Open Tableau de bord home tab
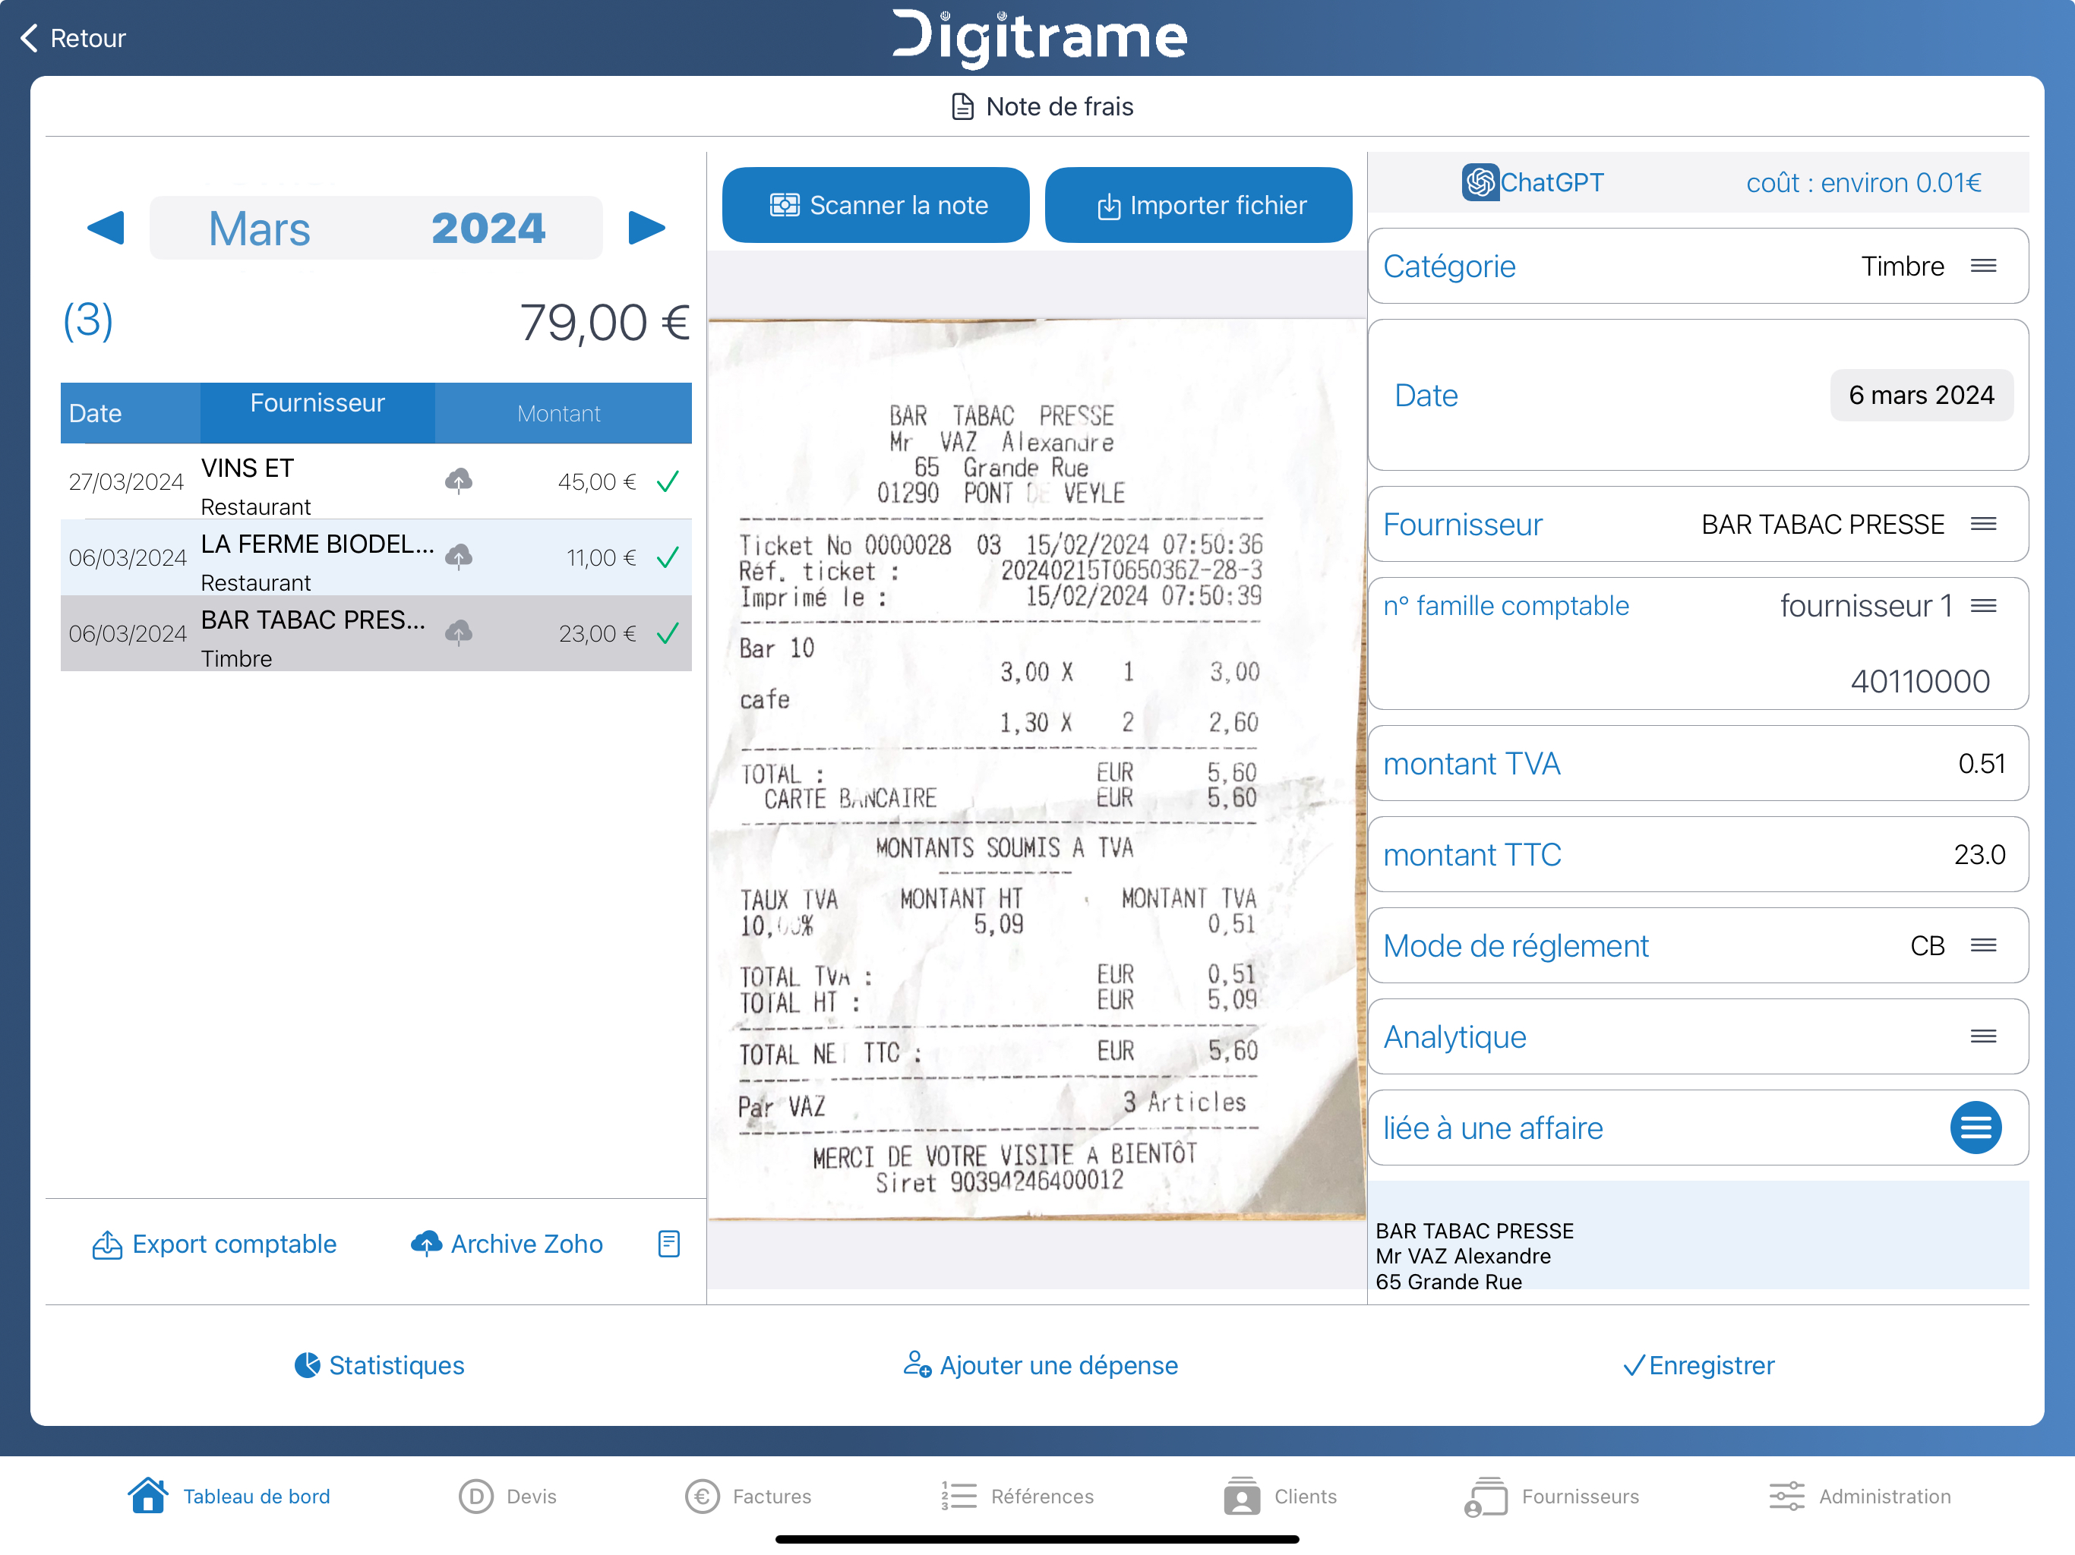 pyautogui.click(x=229, y=1496)
